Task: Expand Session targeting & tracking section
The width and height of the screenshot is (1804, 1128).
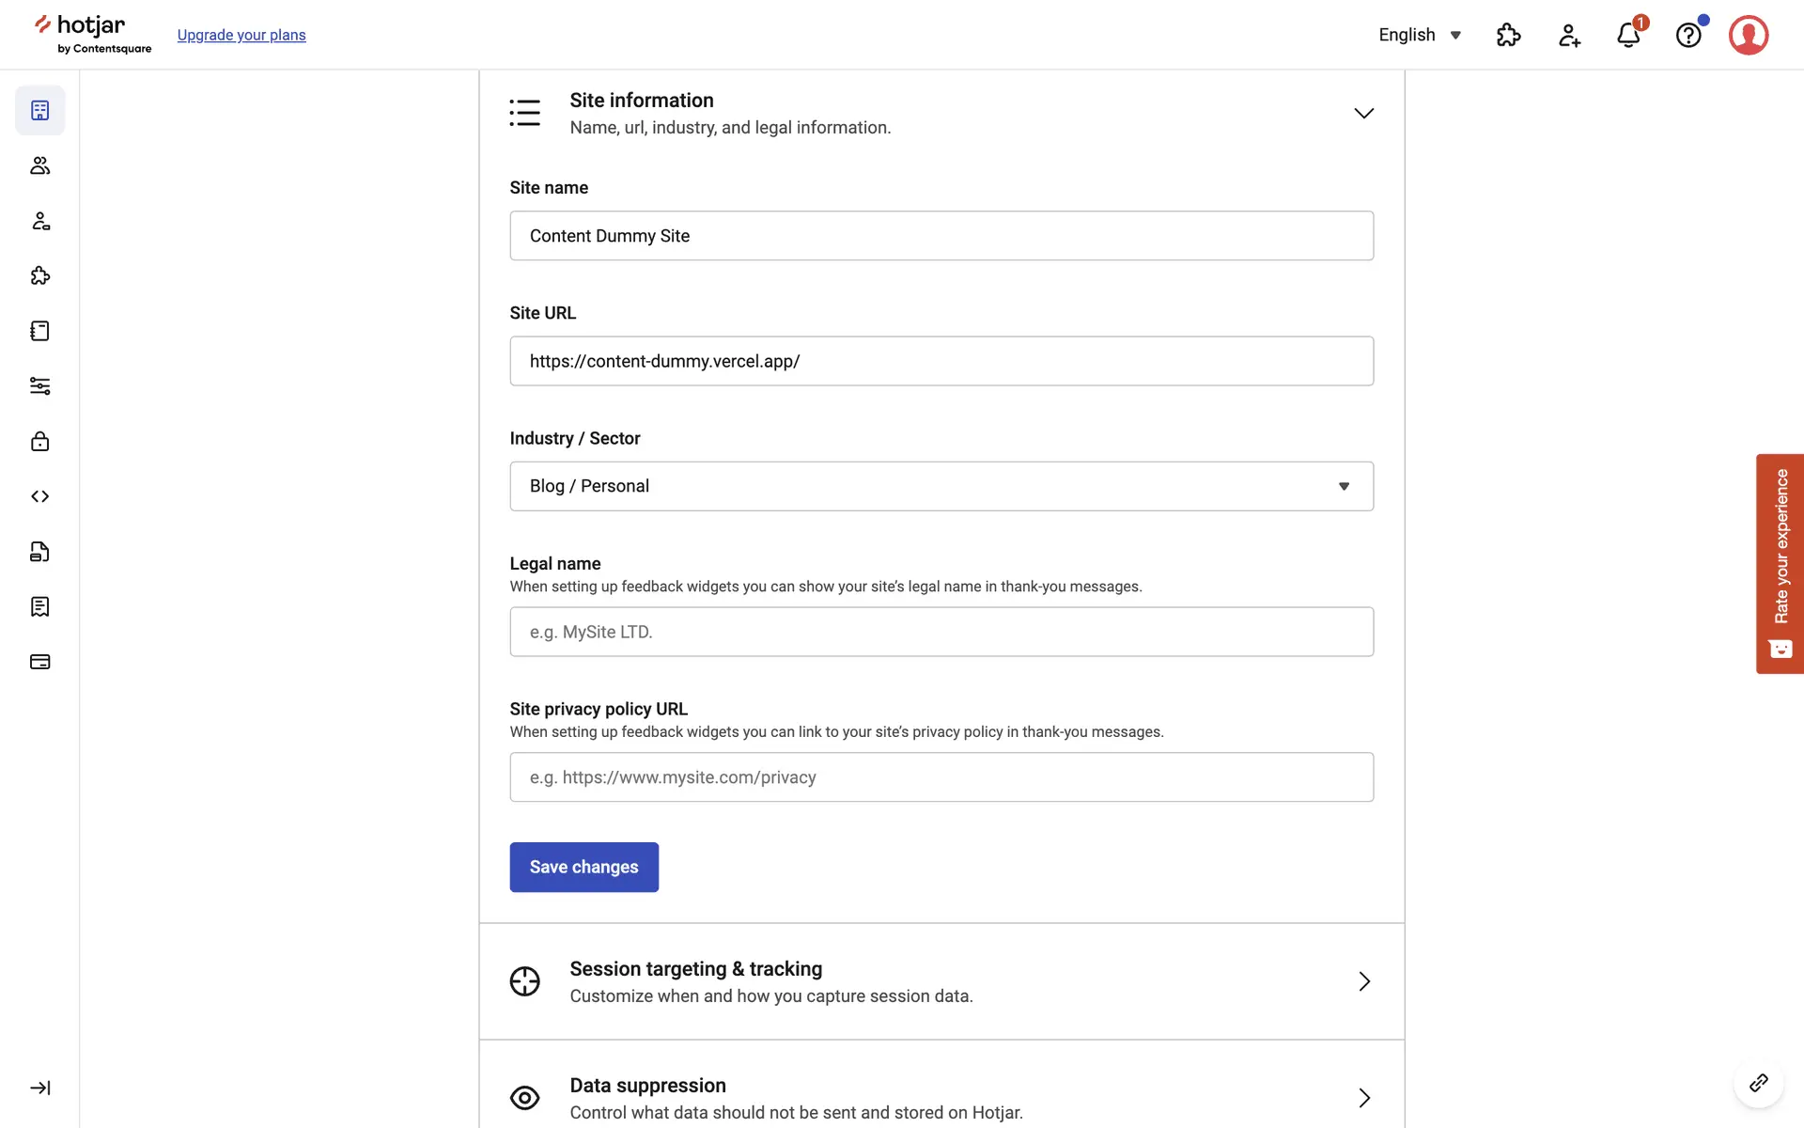Action: pos(1363,981)
